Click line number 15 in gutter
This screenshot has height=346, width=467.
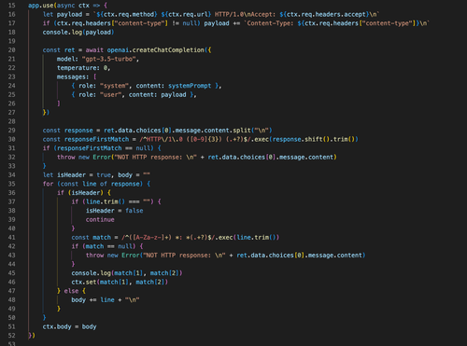pos(11,6)
